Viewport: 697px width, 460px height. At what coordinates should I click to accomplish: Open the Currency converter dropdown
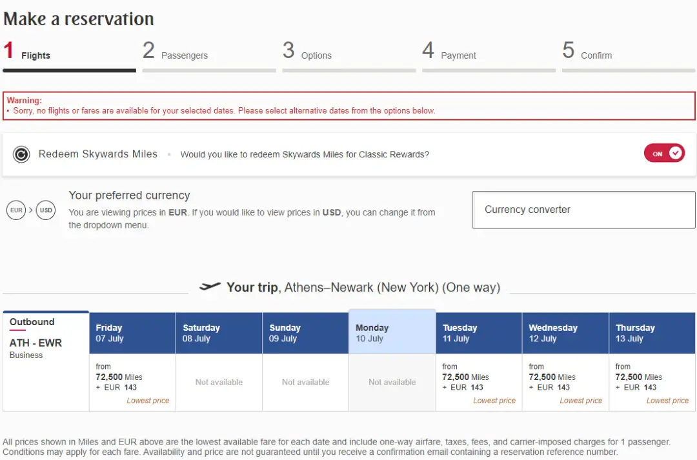583,210
